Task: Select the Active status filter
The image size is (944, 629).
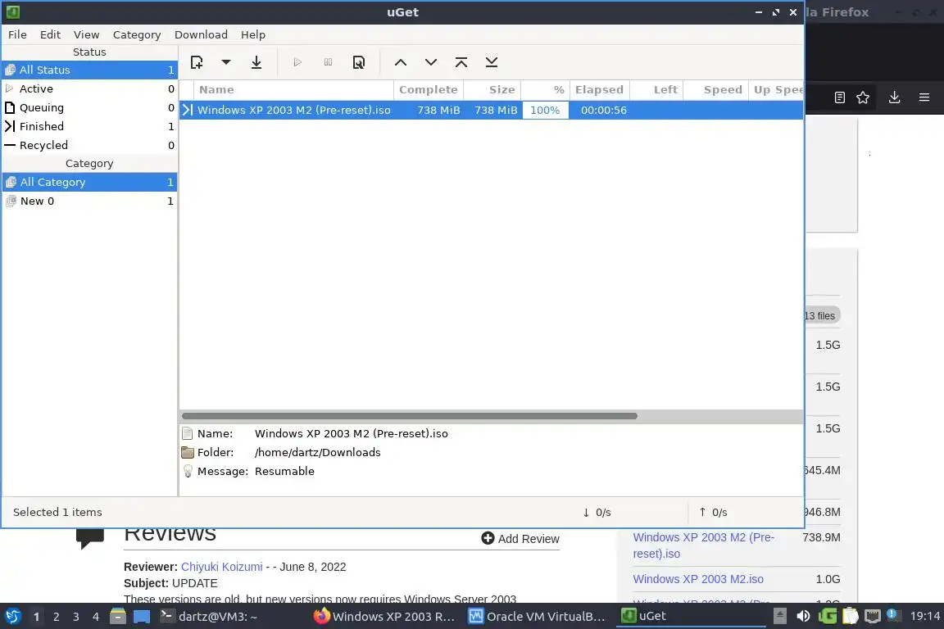Action: (89, 88)
